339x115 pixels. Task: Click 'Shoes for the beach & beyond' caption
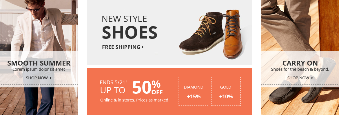tap(300, 69)
